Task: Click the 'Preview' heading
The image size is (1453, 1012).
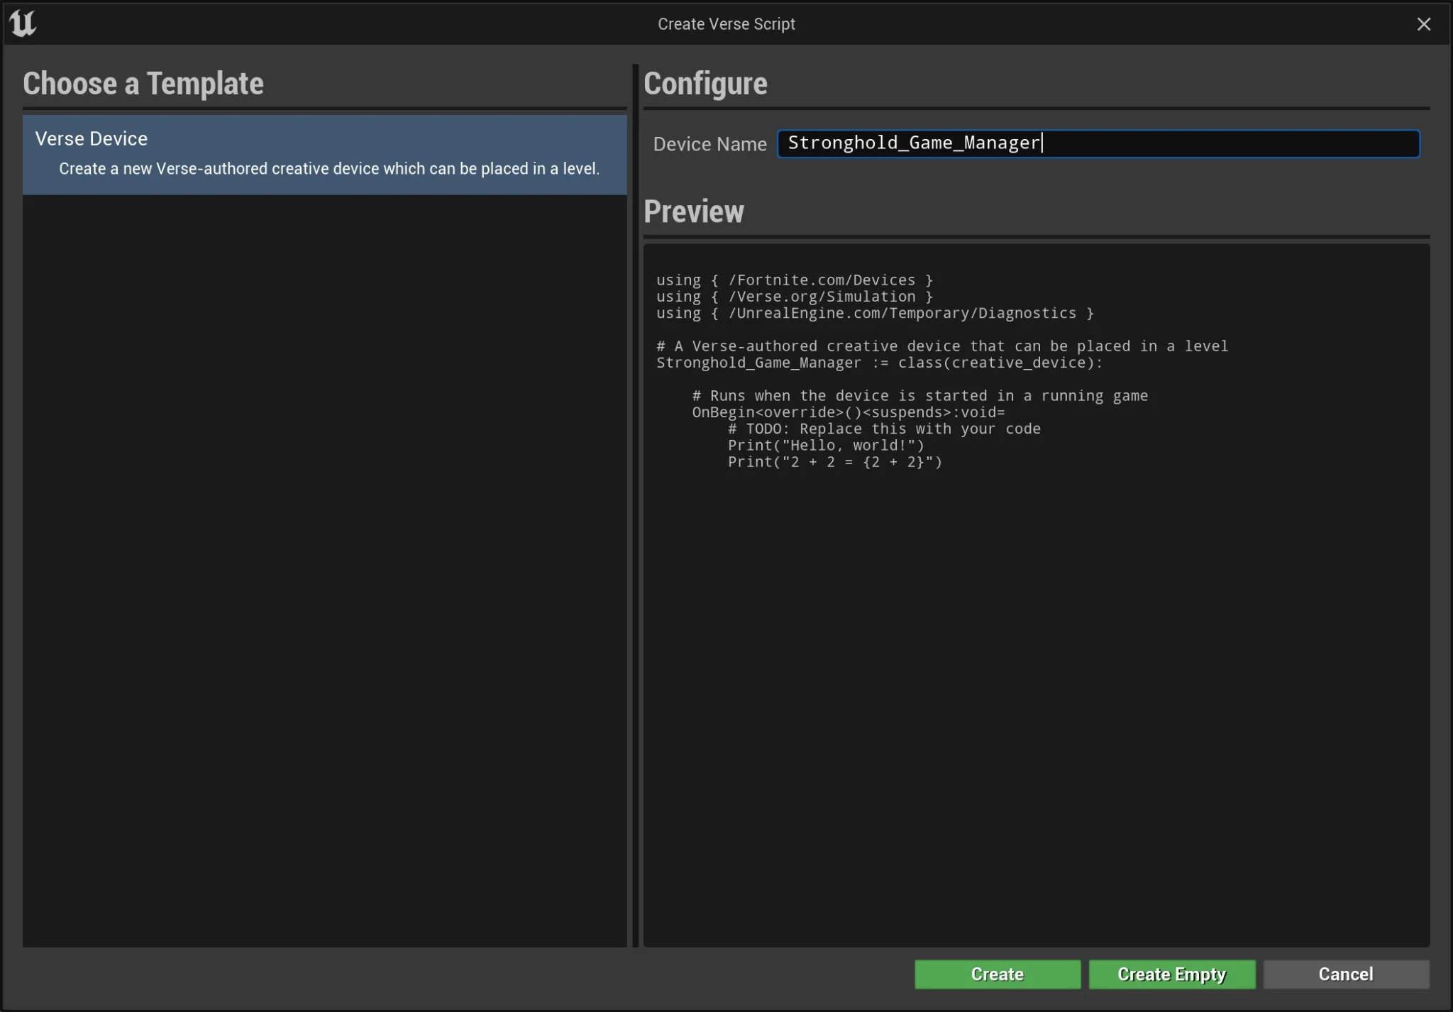Action: coord(694,211)
